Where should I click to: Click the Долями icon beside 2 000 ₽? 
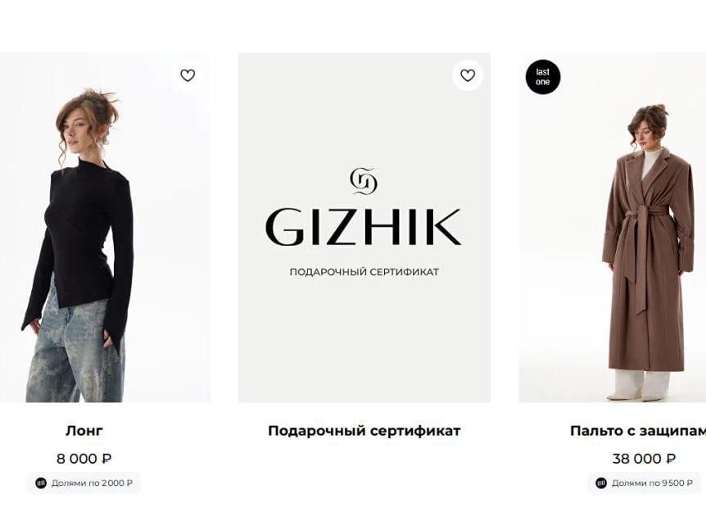coord(41,483)
